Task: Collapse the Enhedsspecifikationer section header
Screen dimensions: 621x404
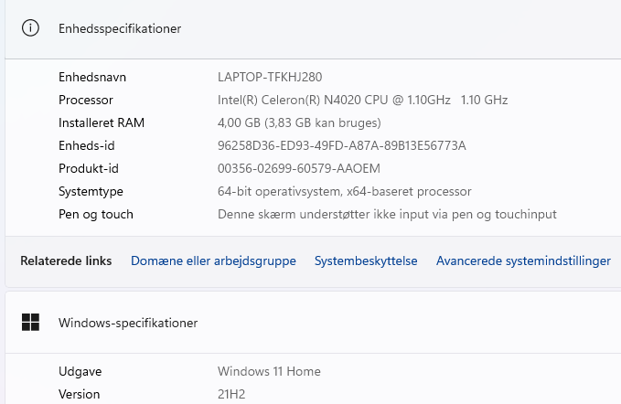Action: 313,29
